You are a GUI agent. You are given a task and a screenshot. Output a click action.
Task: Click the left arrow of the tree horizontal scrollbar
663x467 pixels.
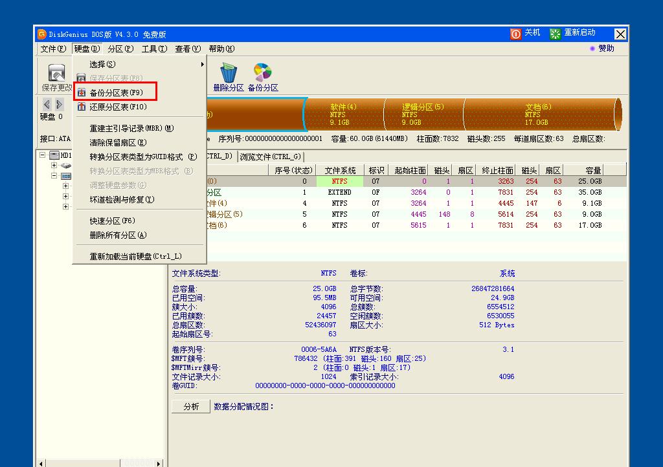[x=41, y=463]
